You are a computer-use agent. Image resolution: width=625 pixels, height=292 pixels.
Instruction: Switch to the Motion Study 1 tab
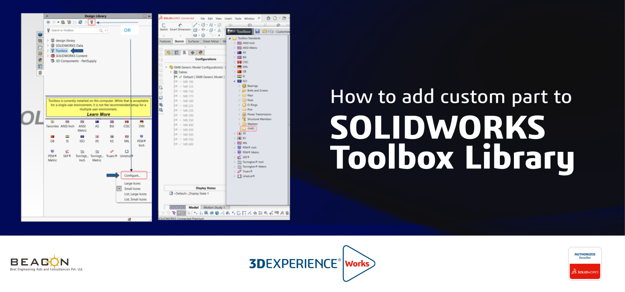click(x=214, y=207)
